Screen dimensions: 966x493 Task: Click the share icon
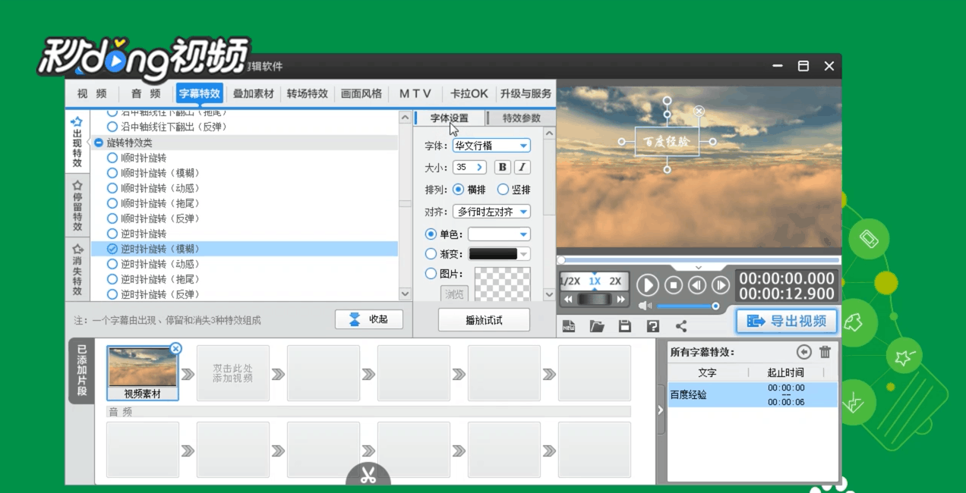pos(681,326)
